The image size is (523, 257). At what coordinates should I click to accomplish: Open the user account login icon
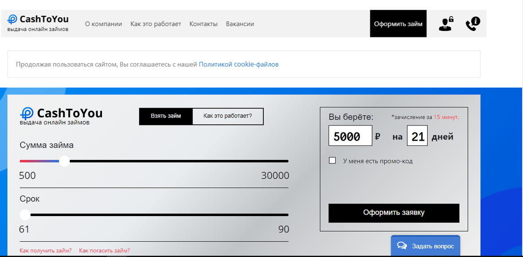pyautogui.click(x=446, y=24)
